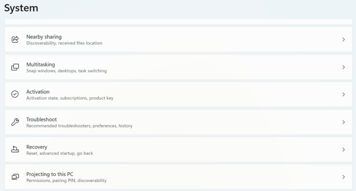Viewport: 356px width, 191px height.
Task: Click the Activation checkmark circle icon
Action: point(15,94)
